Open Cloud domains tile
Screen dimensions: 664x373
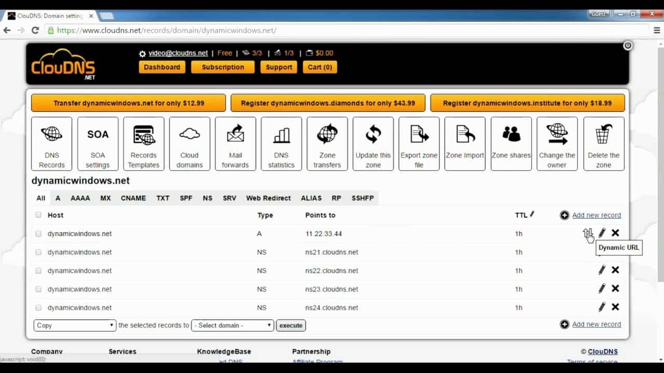(x=190, y=144)
